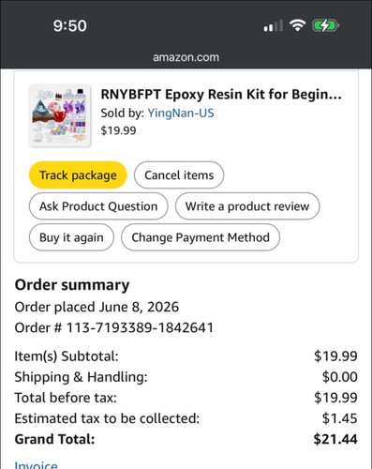
Task: Tap the Grand Total amount $21.44
Action: click(x=335, y=439)
